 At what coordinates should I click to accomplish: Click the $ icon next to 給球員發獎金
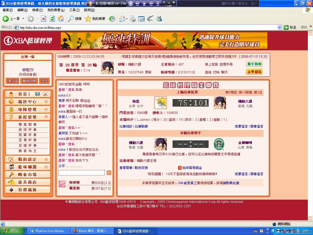click(x=180, y=168)
